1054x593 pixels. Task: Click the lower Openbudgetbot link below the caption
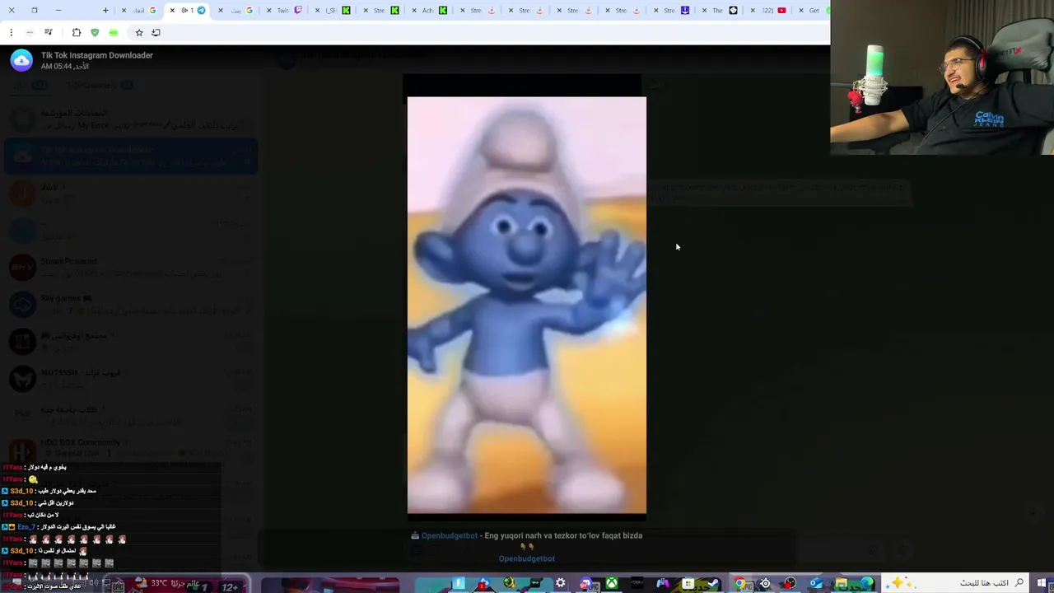pyautogui.click(x=527, y=558)
